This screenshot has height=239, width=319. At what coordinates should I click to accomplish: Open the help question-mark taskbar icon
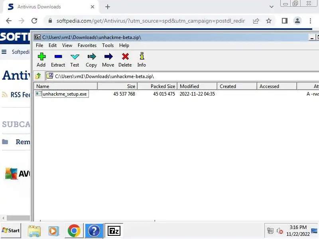[x=94, y=231]
